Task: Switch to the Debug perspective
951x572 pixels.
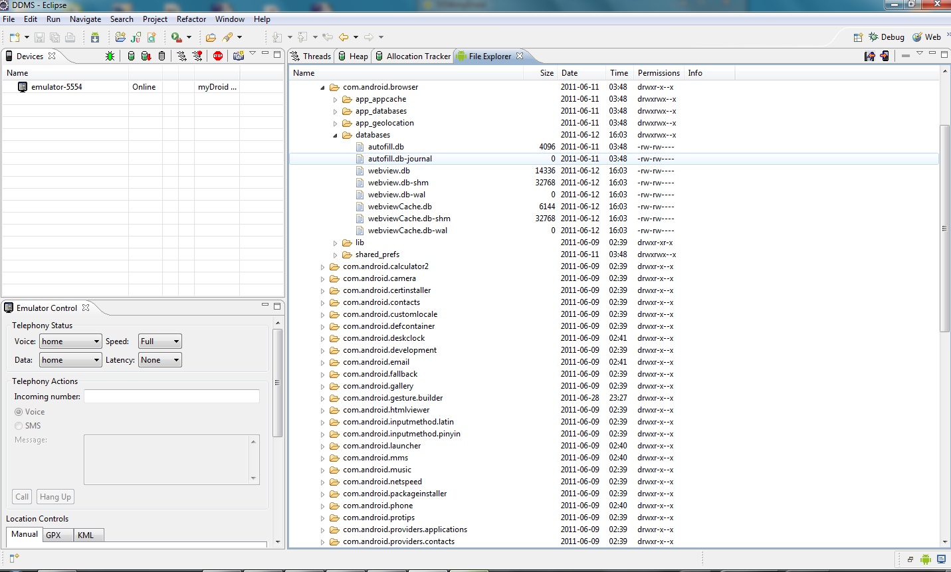Action: click(x=887, y=37)
